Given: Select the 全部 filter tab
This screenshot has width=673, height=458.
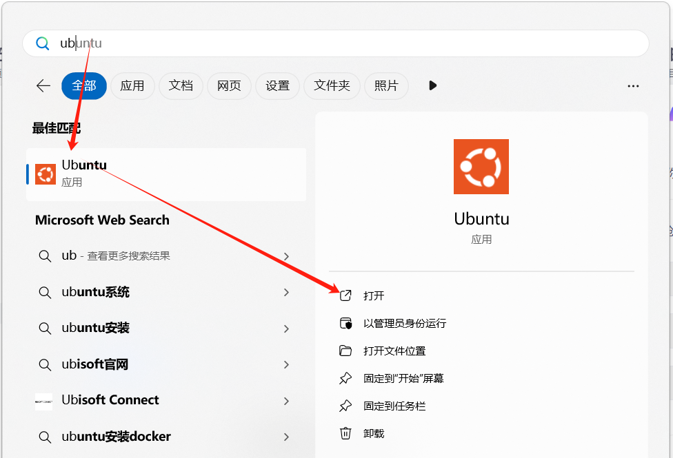Looking at the screenshot, I should (84, 86).
